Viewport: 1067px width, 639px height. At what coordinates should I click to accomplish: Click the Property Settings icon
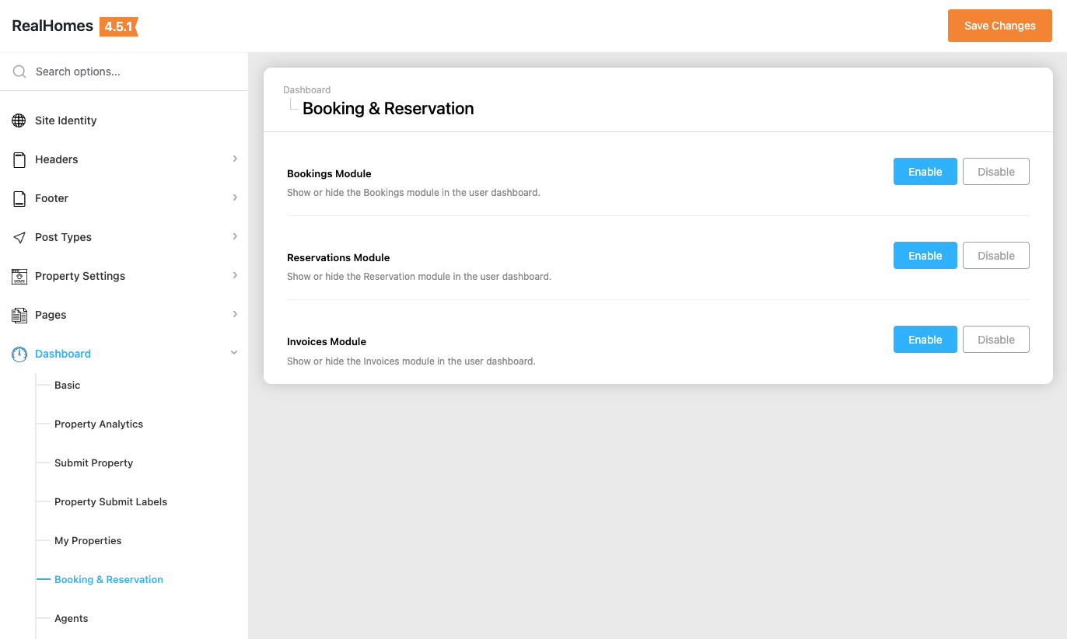pyautogui.click(x=19, y=276)
